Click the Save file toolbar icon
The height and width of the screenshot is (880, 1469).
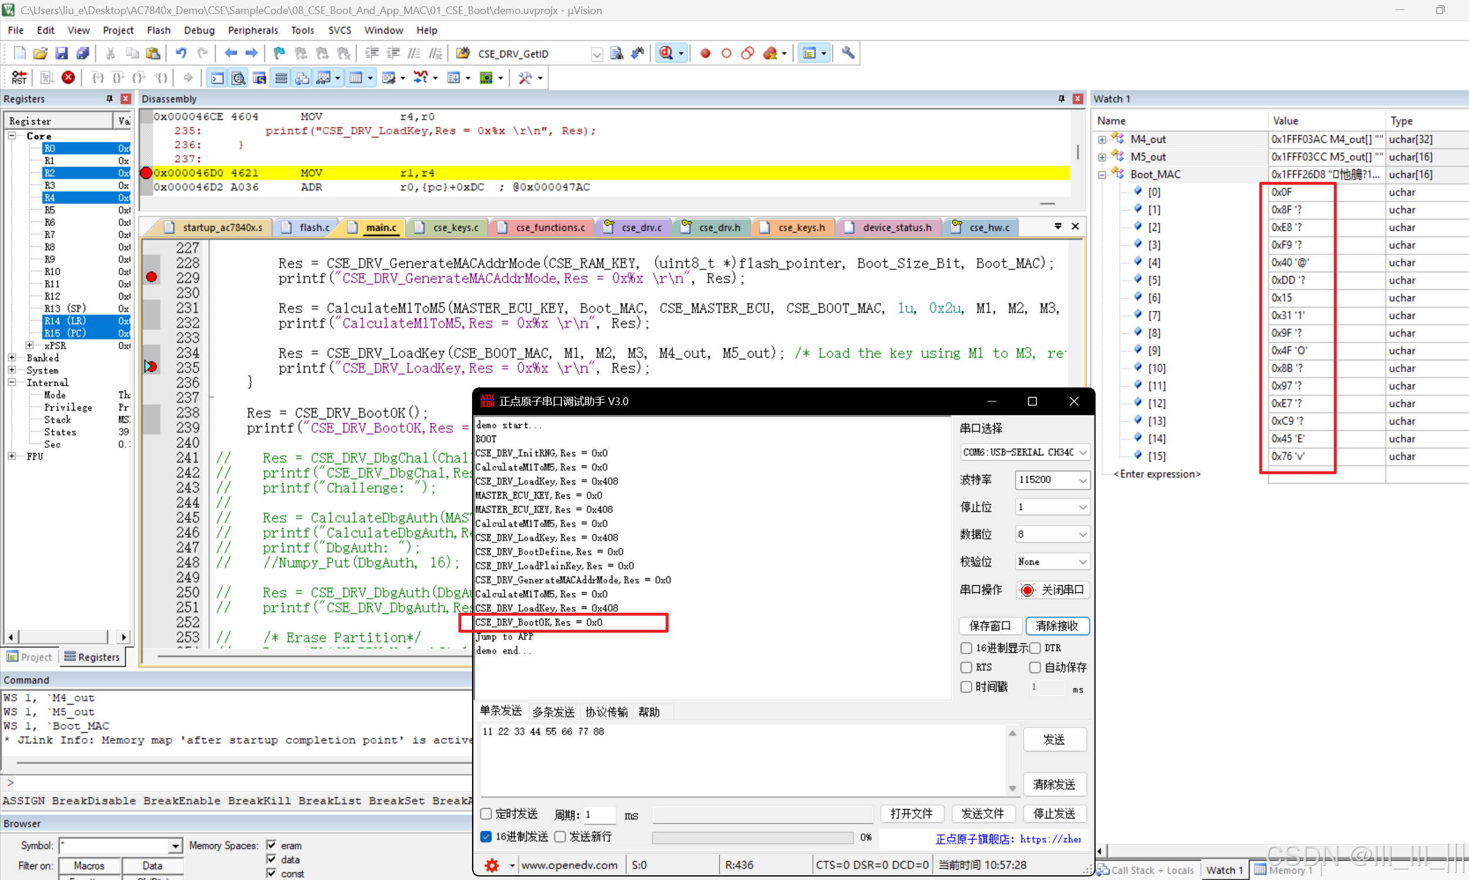pos(61,53)
